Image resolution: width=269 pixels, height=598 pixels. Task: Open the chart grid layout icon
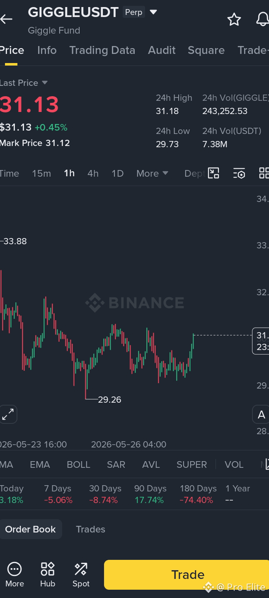pos(264,173)
